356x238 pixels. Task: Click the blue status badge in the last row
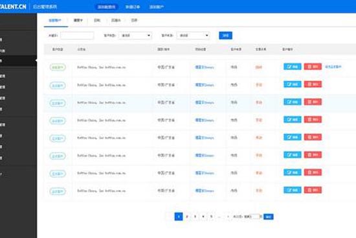(58, 191)
